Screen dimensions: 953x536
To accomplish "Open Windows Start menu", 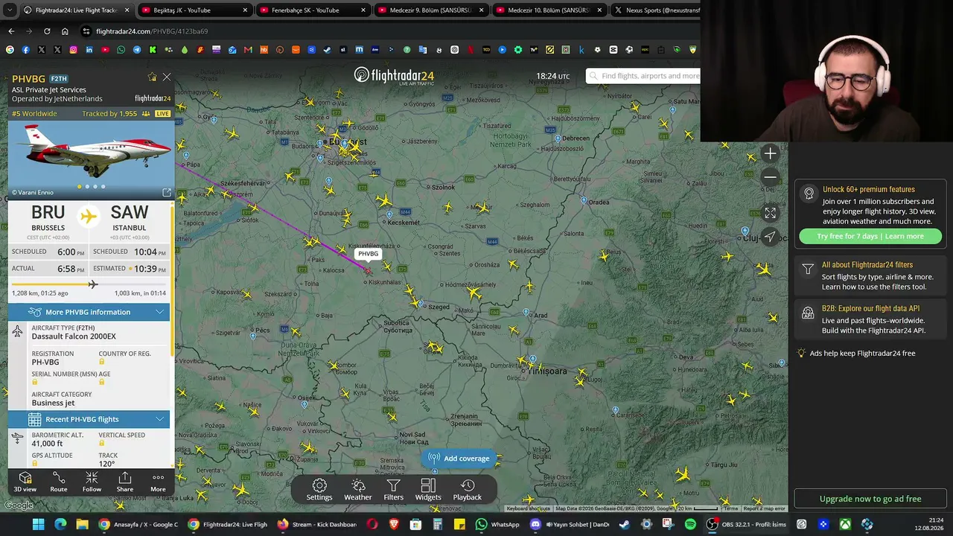I will pyautogui.click(x=39, y=524).
